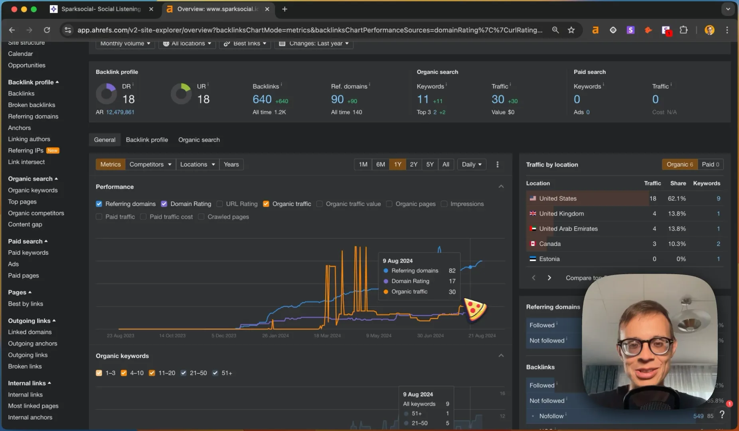Open the All locations dropdown
Viewport: 739px width, 431px height.
(187, 43)
